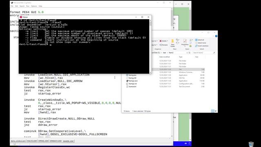Click the 'Move to' dropdown in Explorer ribbon

[x=155, y=41]
